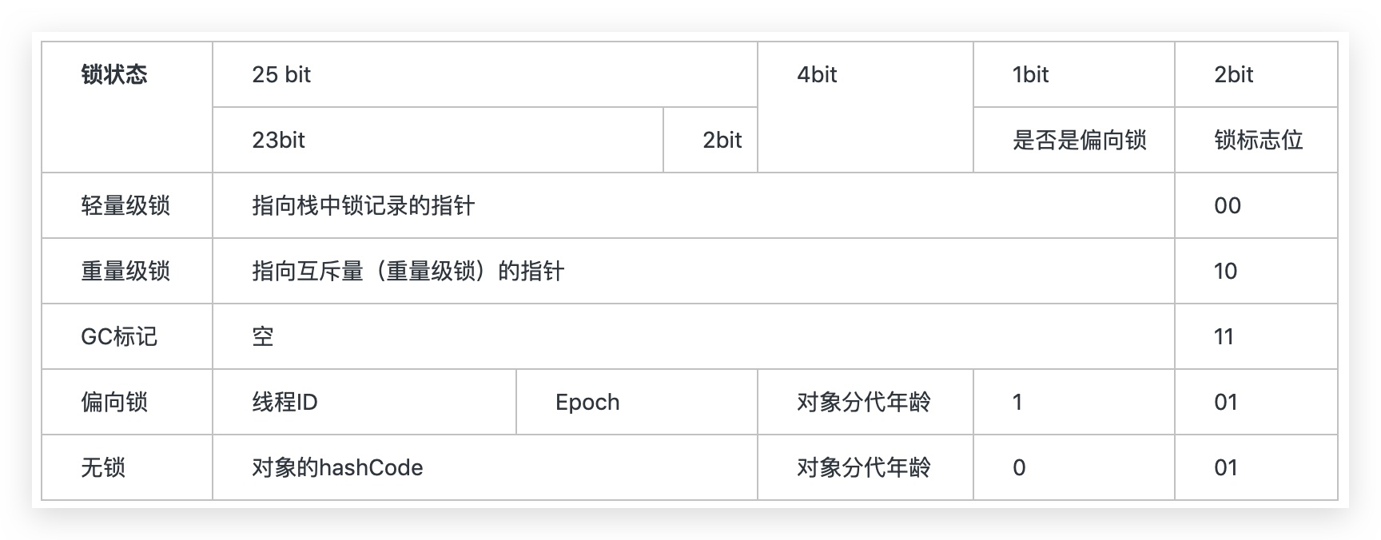Click the 对象的hashCode cell

337,468
